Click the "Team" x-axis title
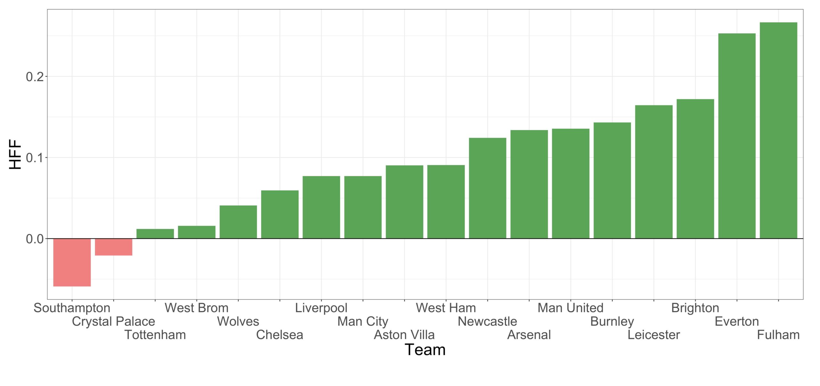The width and height of the screenshot is (820, 386). [x=425, y=350]
